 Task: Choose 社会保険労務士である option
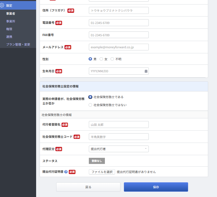[90, 97]
